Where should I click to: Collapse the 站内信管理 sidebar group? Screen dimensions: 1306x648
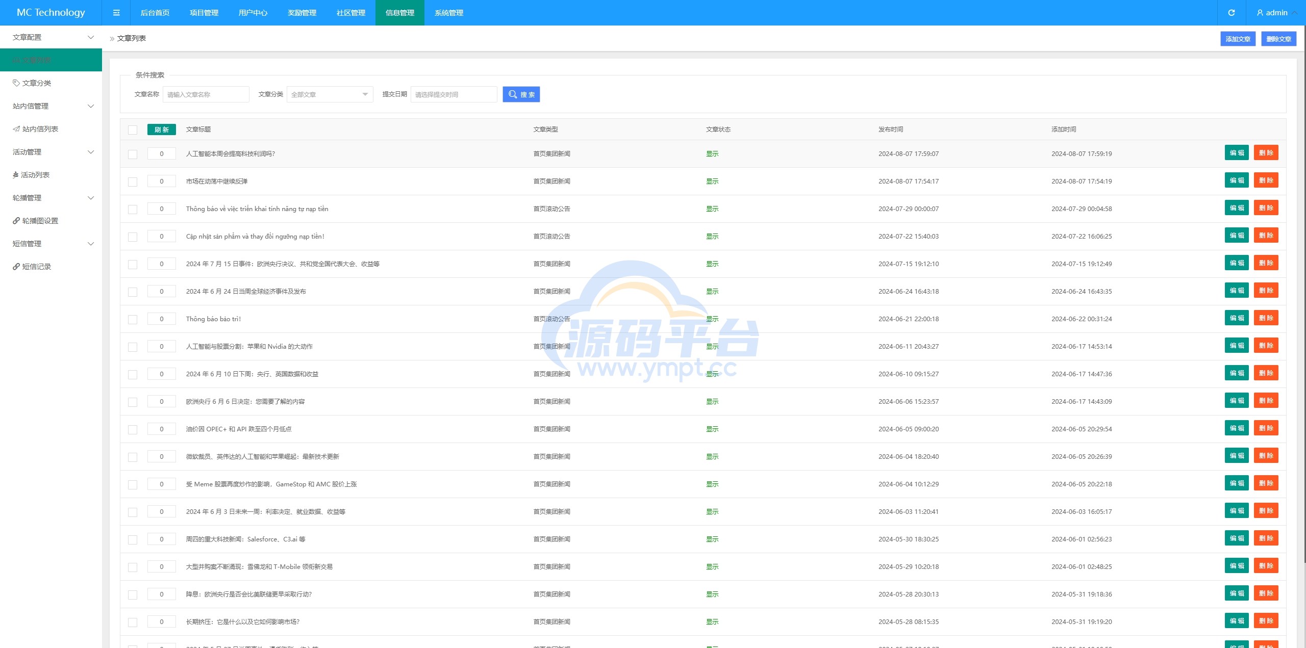point(51,106)
